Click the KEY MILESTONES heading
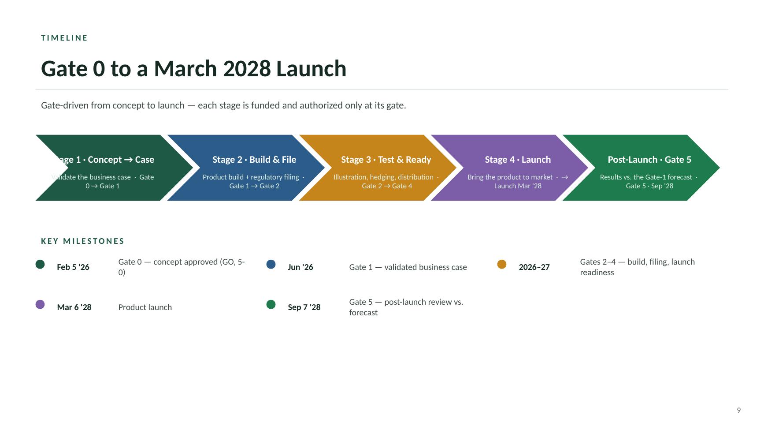 83,241
